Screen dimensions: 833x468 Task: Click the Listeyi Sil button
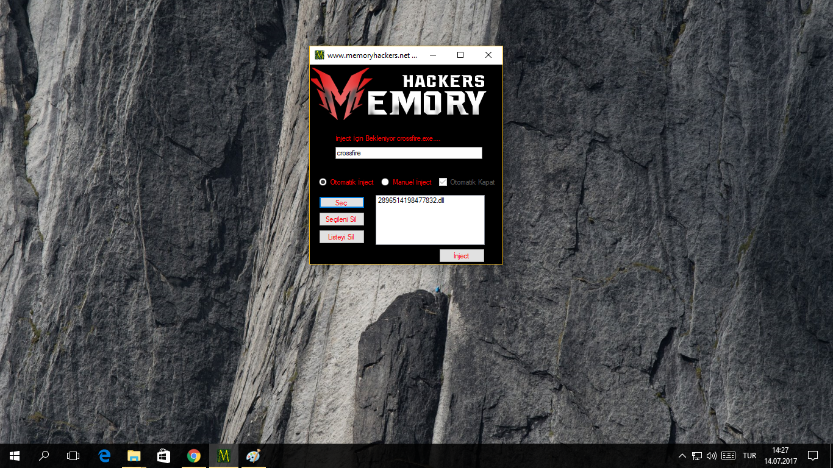pyautogui.click(x=341, y=237)
